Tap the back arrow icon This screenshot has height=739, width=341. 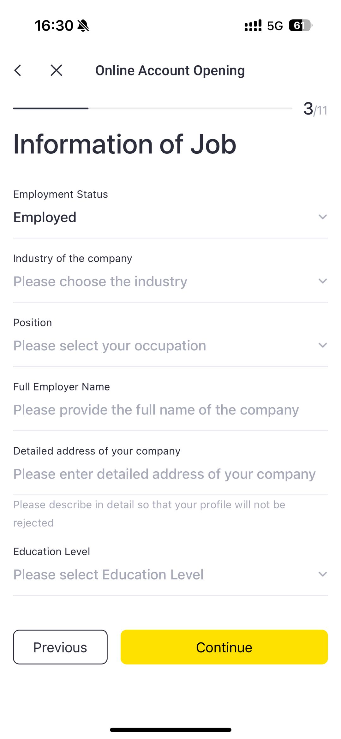click(18, 70)
